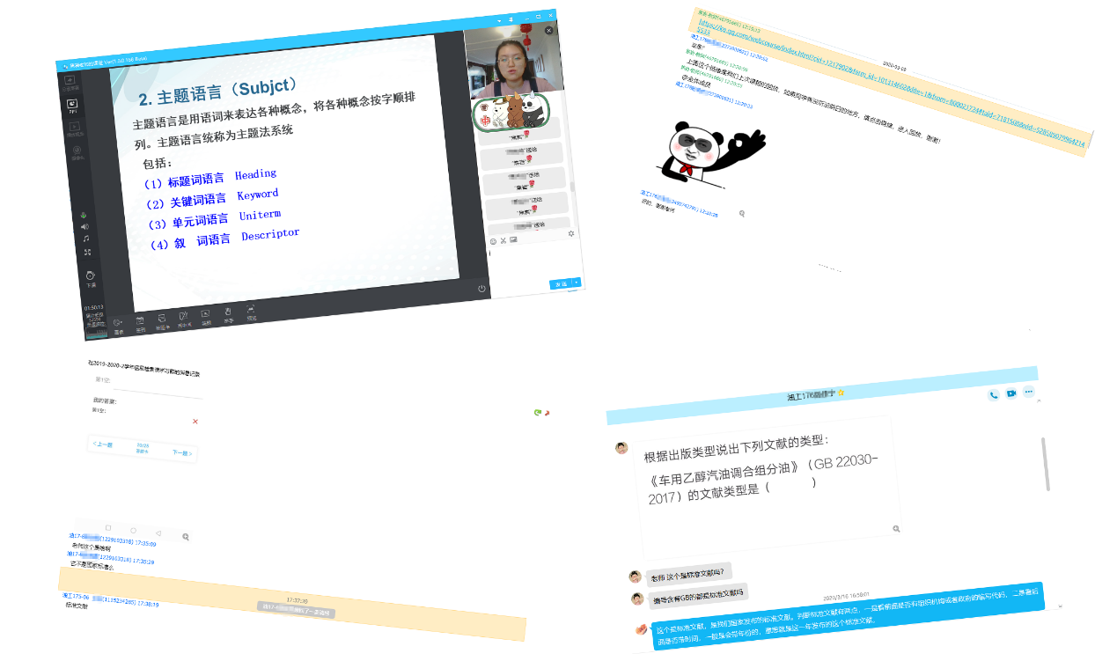1117x661 pixels.
Task: Open the emoji picker in chat
Action: point(493,241)
